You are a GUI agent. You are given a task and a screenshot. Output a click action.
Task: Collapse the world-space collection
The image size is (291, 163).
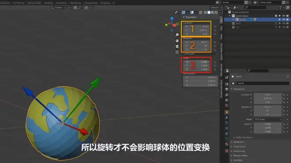pyautogui.click(x=230, y=16)
